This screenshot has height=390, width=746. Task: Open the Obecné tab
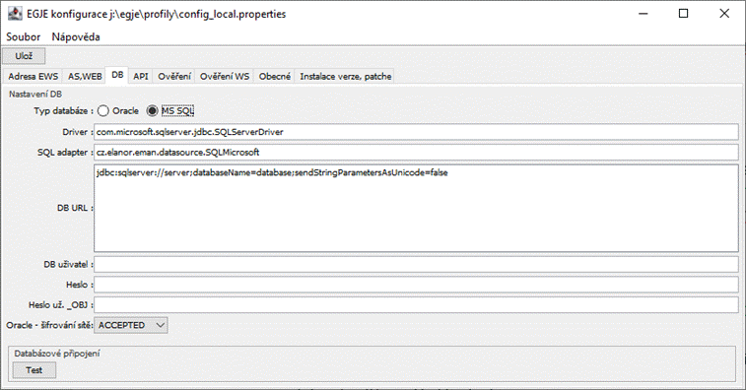[x=275, y=76]
